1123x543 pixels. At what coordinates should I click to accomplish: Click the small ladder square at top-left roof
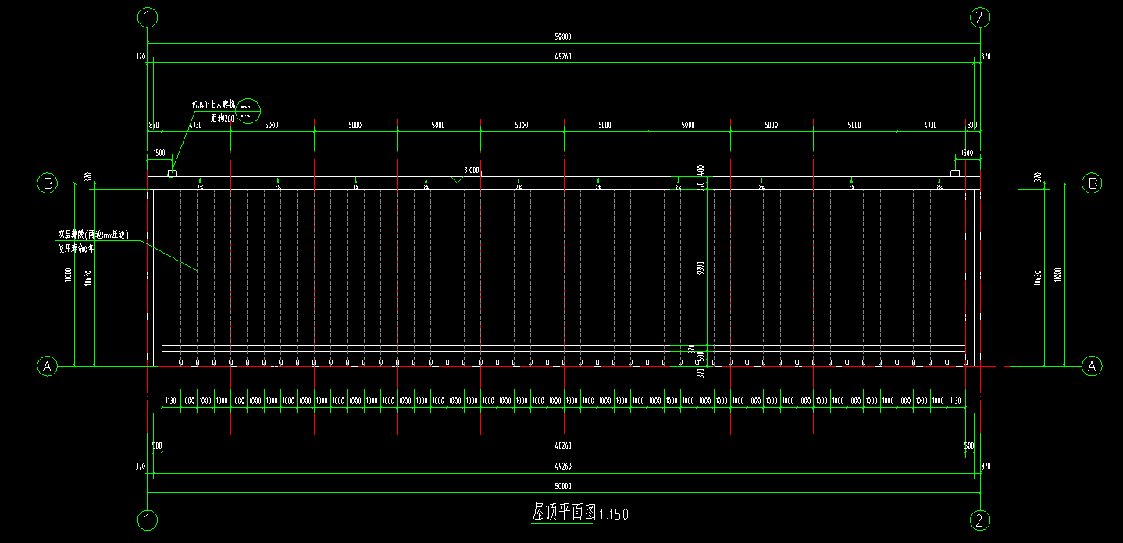[x=172, y=173]
